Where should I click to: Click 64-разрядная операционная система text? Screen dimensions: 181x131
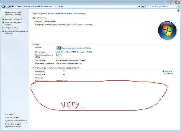coord(71,60)
